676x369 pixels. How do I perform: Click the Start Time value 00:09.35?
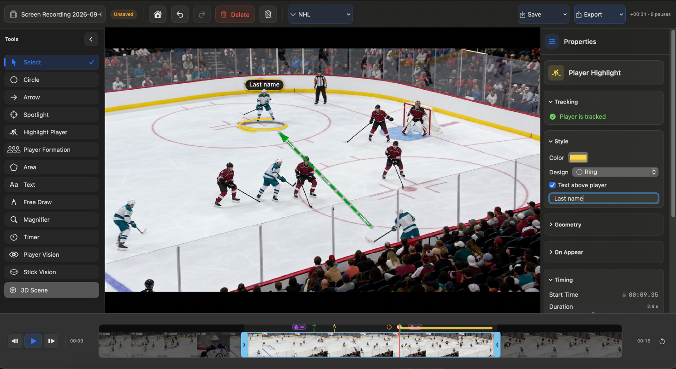pyautogui.click(x=643, y=294)
